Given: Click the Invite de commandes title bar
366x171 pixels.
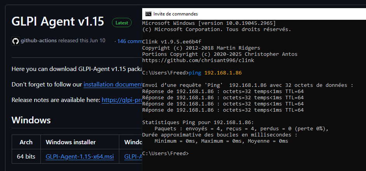Looking at the screenshot, I should 233,14.
